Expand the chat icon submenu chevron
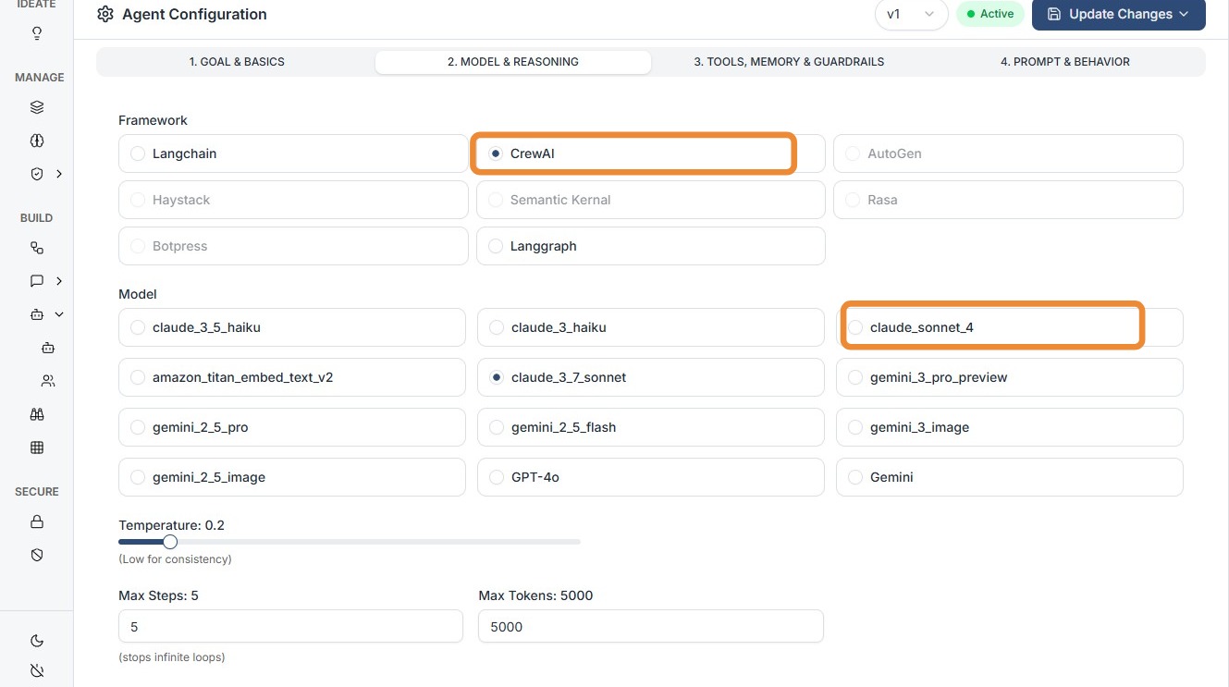Screen dimensions: 1229x687 (59, 281)
